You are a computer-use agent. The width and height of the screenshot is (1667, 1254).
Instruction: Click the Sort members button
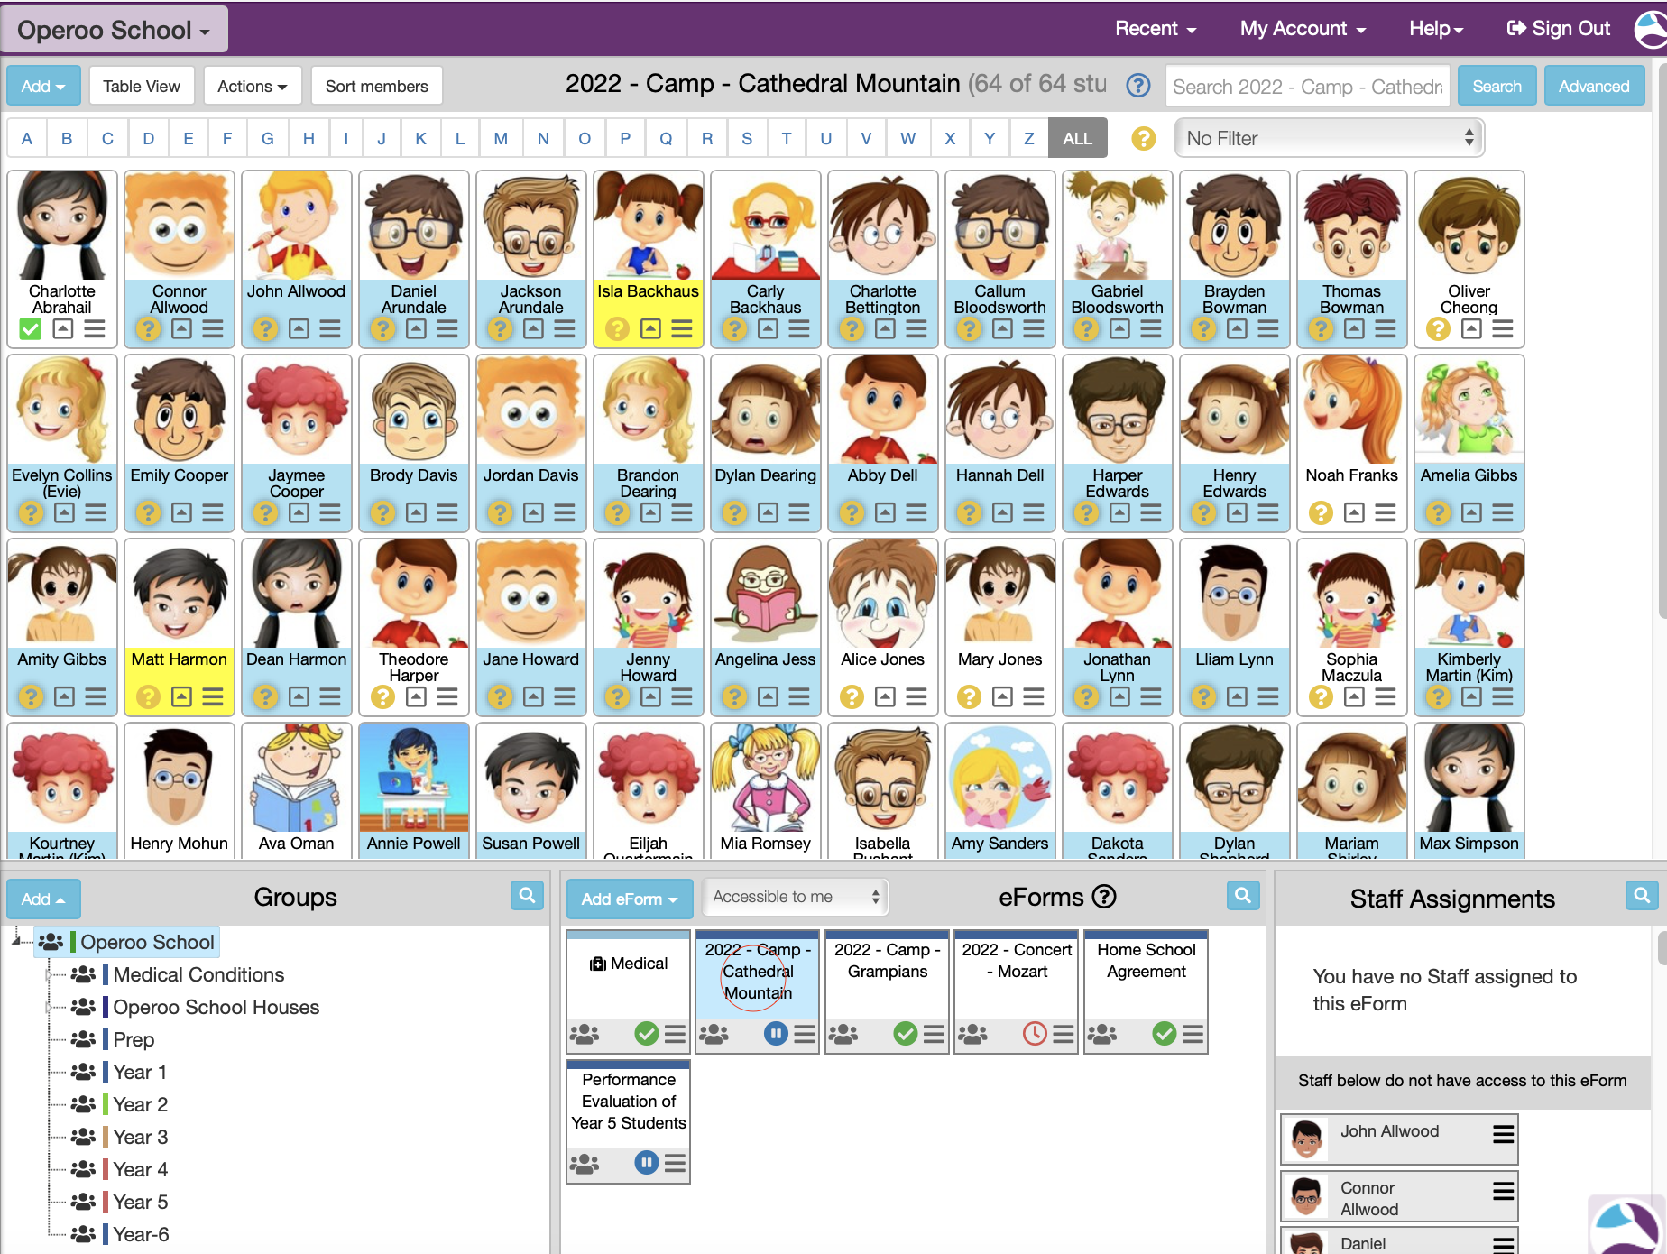coord(376,87)
